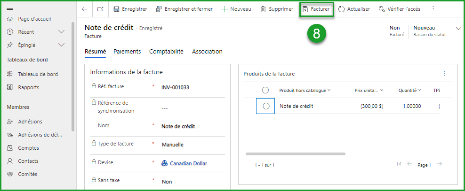
Task: Click the (300,00 $) price cell
Action: click(372, 107)
